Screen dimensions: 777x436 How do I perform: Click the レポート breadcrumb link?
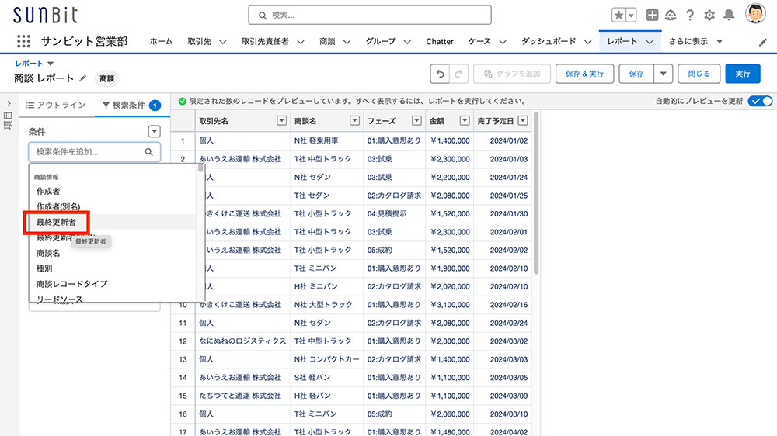tap(29, 64)
